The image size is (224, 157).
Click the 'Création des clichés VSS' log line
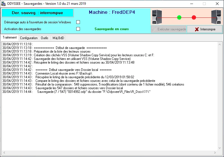78,55
